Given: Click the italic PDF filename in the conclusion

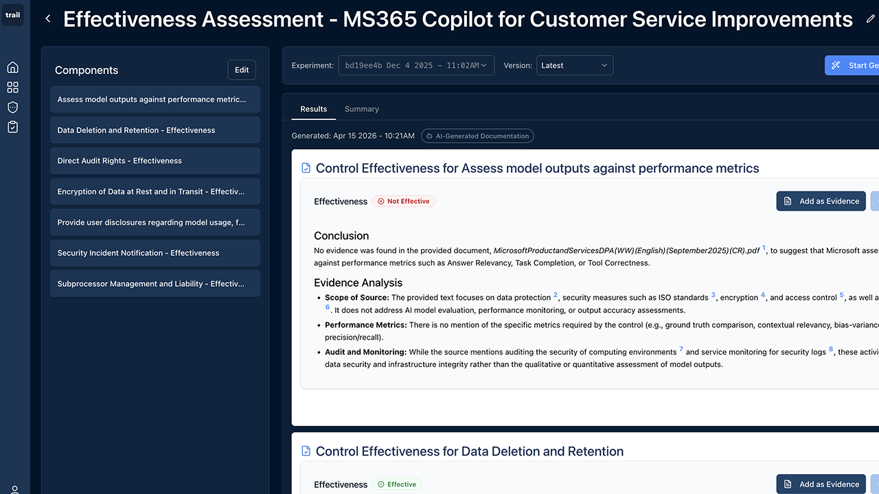Looking at the screenshot, I should 626,251.
